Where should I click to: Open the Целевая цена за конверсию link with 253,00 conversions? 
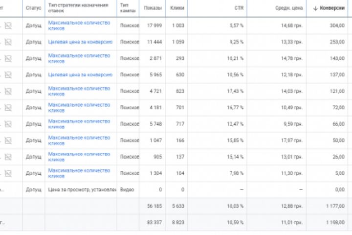point(80,42)
